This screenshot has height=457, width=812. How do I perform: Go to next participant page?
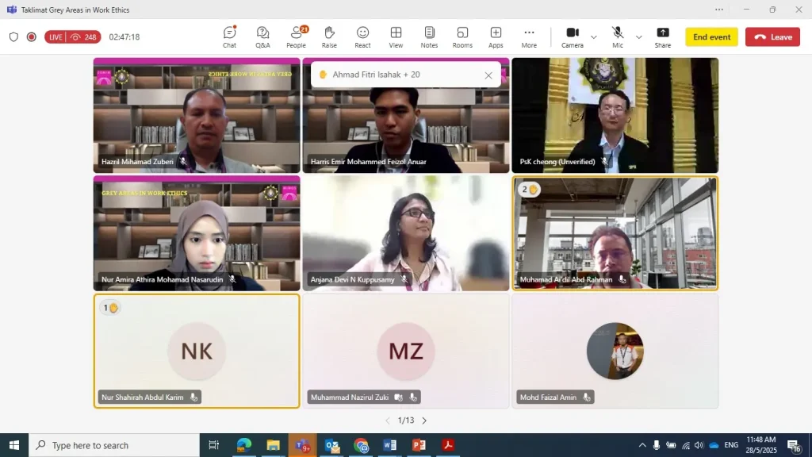424,421
